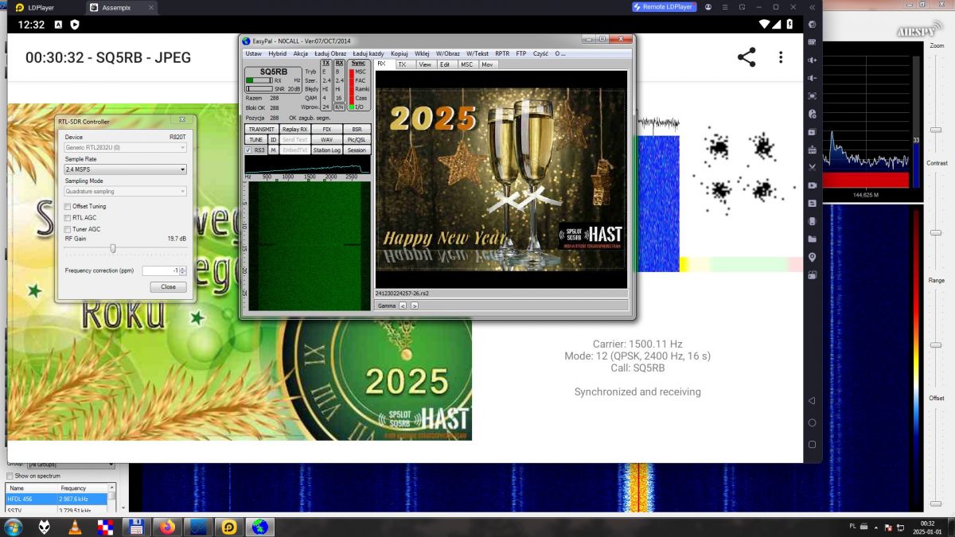Enable Offset Tuning checkbox
This screenshot has width=955, height=537.
point(67,206)
